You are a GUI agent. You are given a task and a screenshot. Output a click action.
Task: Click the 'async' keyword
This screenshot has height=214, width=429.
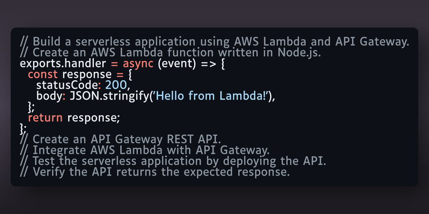pos(138,64)
